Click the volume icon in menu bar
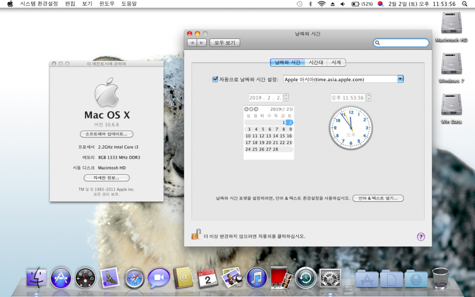This screenshot has height=297, width=475. point(342,4)
